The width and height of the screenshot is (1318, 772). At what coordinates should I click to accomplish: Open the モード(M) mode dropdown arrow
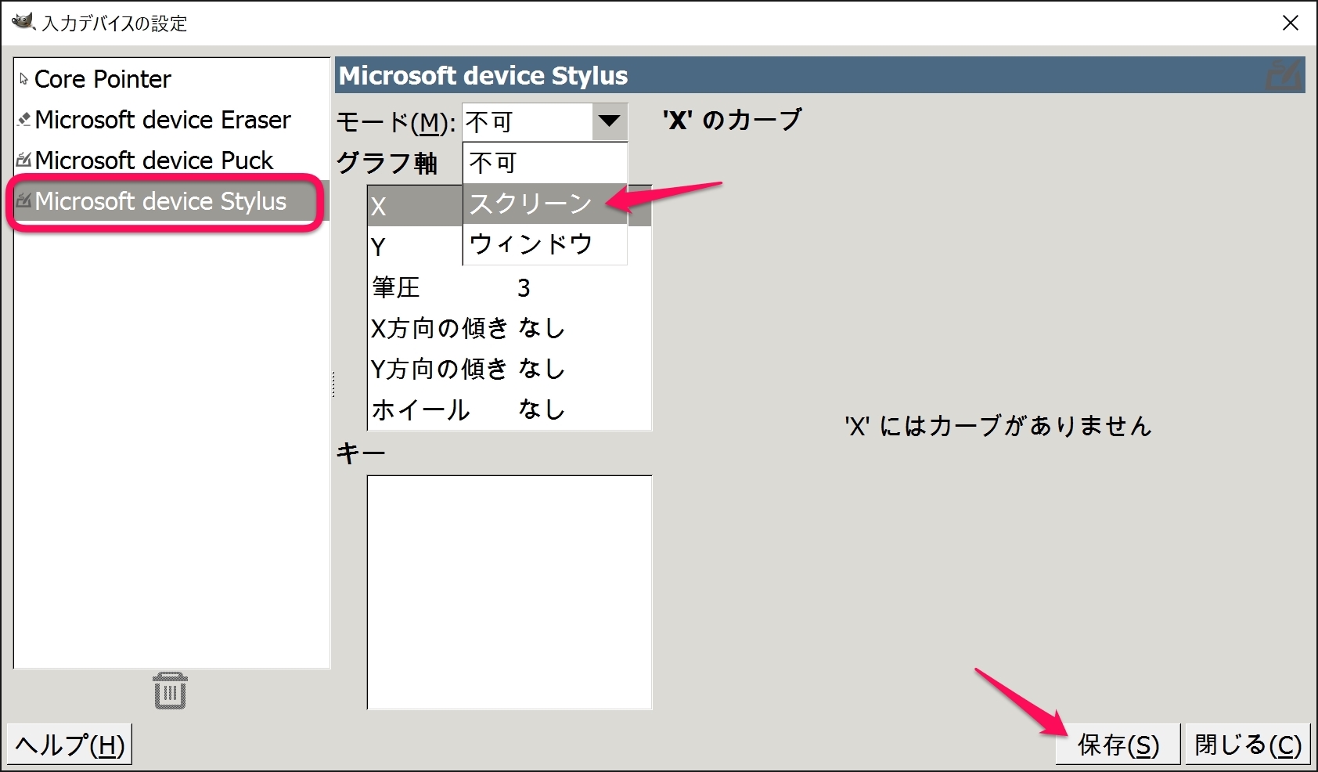point(610,121)
